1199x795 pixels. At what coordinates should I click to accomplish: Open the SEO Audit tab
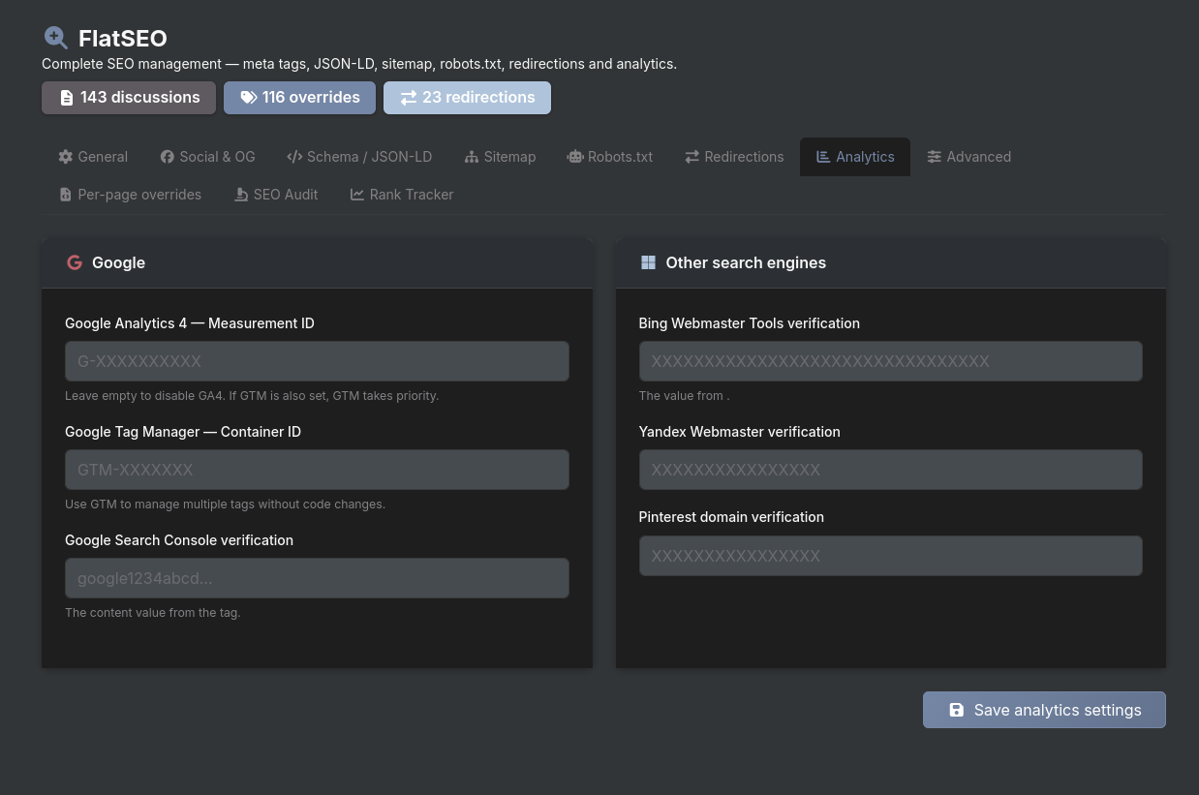tap(276, 195)
